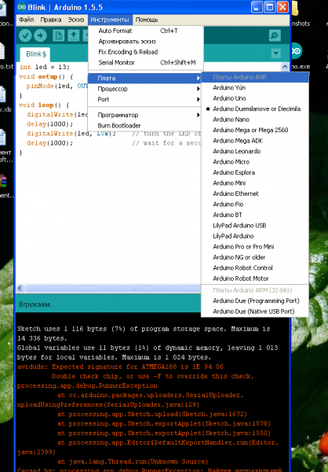
Task: Close the Инструменты menu
Action: click(110, 20)
